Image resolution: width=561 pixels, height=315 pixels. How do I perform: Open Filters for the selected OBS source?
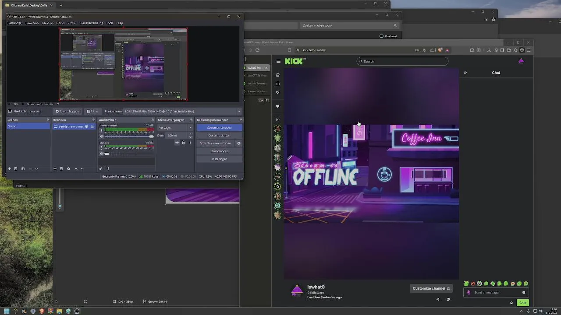(x=92, y=111)
